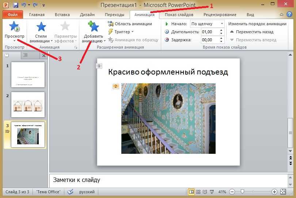Open the Начало combo box По щелчку
The height and width of the screenshot is (198, 296).
[x=207, y=24]
